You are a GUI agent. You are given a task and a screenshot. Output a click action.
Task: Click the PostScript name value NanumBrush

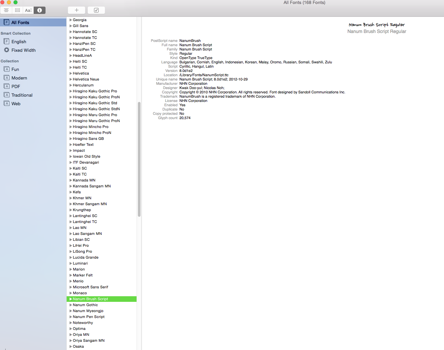coord(190,41)
